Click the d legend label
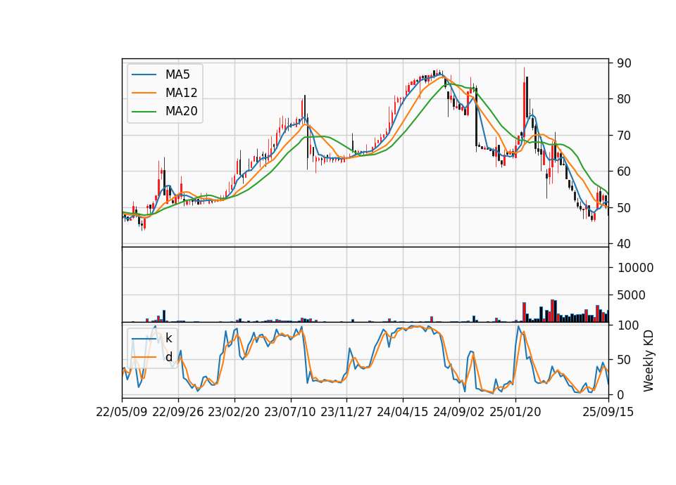Screen dimensions: 676x485 [x=168, y=357]
